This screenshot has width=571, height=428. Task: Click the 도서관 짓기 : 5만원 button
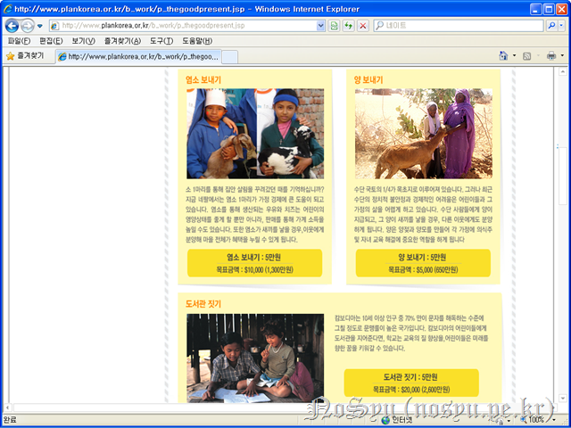pos(410,383)
